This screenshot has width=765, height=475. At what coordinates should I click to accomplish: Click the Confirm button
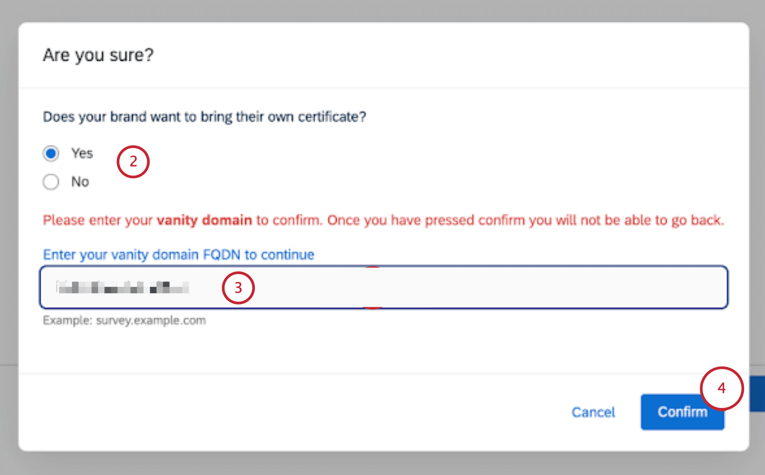coord(682,412)
